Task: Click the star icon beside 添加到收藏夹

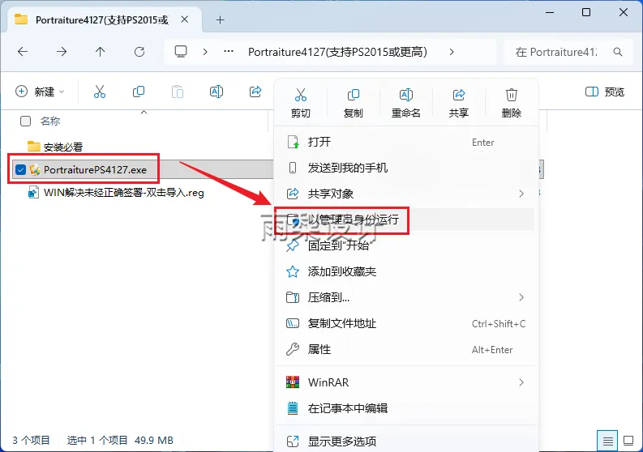Action: pos(293,271)
